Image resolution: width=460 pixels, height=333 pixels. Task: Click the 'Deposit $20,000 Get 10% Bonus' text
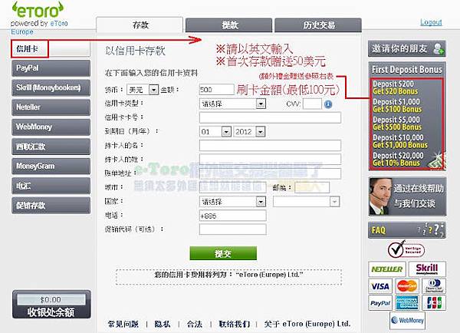398,159
